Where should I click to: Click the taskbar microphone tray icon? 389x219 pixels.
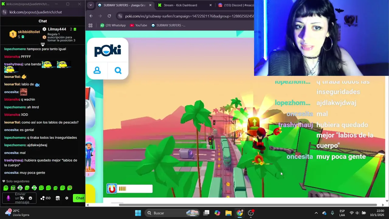coord(332,213)
